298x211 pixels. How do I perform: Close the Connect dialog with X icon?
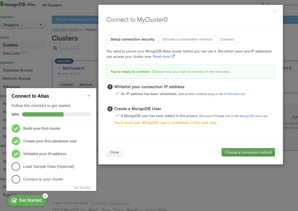tap(275, 11)
